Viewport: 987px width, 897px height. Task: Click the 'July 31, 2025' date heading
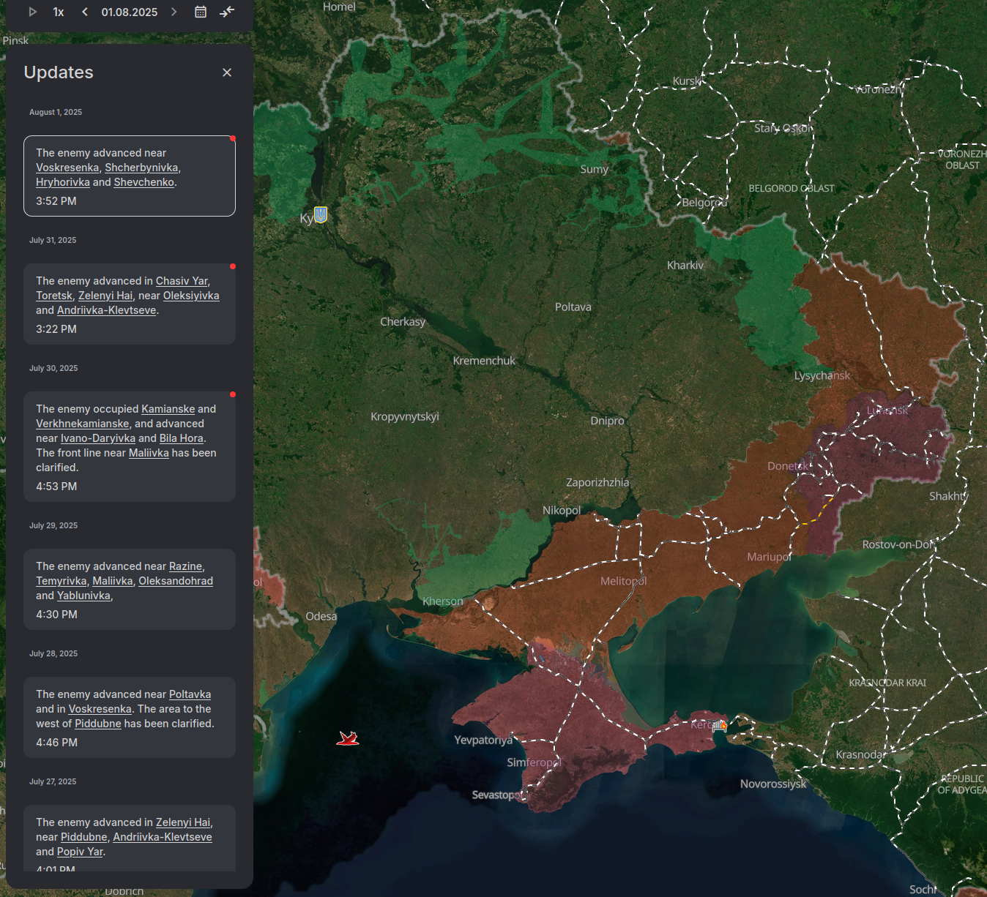(53, 240)
